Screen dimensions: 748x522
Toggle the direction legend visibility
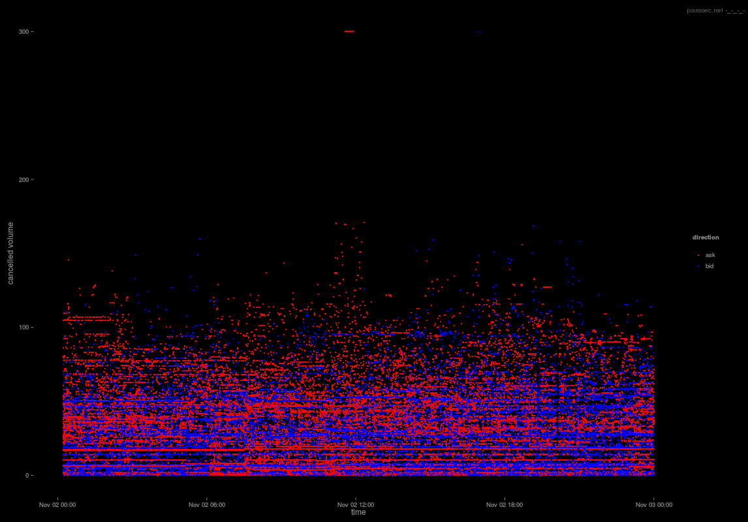[x=706, y=237]
